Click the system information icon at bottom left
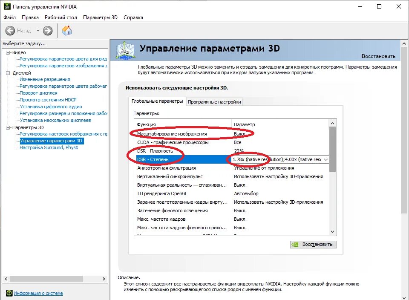This screenshot has height=300, width=409. click(x=9, y=293)
